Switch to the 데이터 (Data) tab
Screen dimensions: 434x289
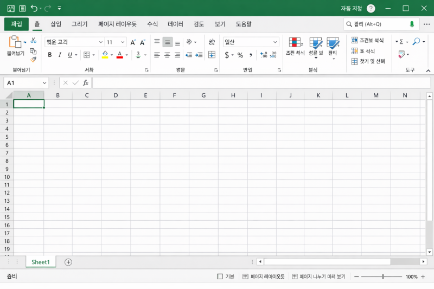point(175,24)
